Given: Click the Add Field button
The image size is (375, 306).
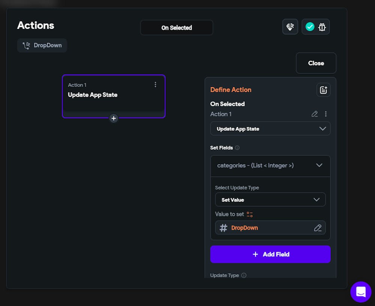Looking at the screenshot, I should 270,254.
